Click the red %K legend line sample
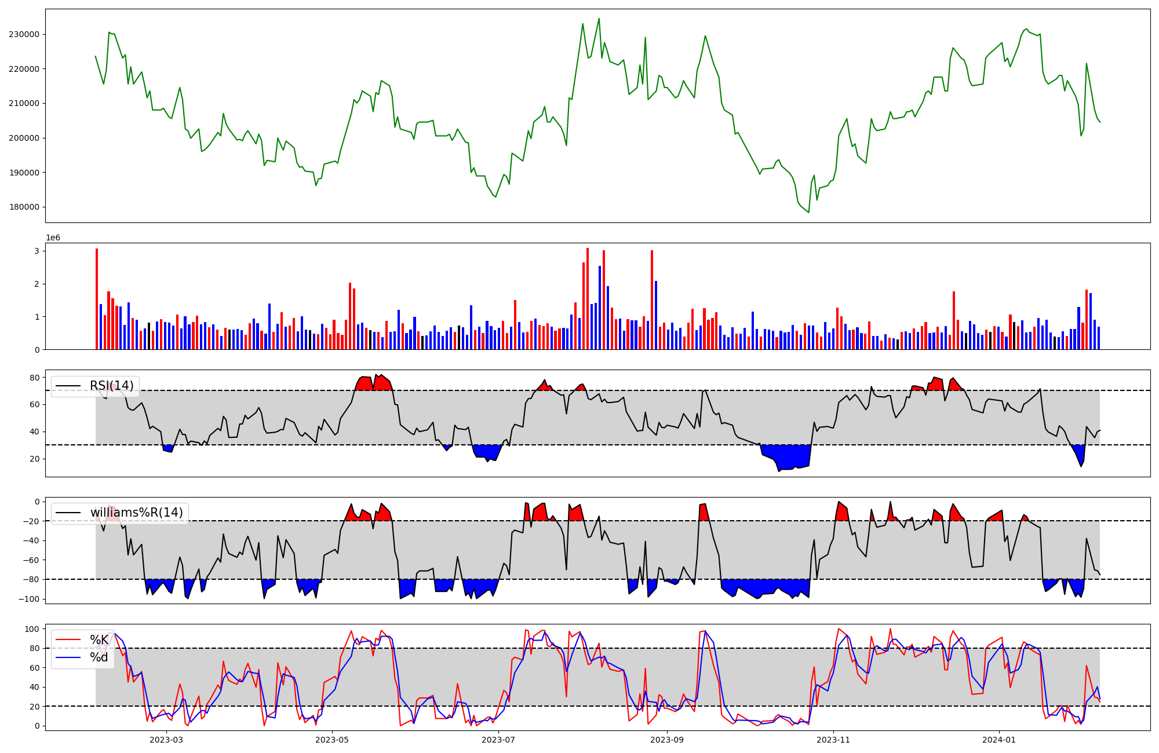The height and width of the screenshot is (753, 1159). pos(68,640)
